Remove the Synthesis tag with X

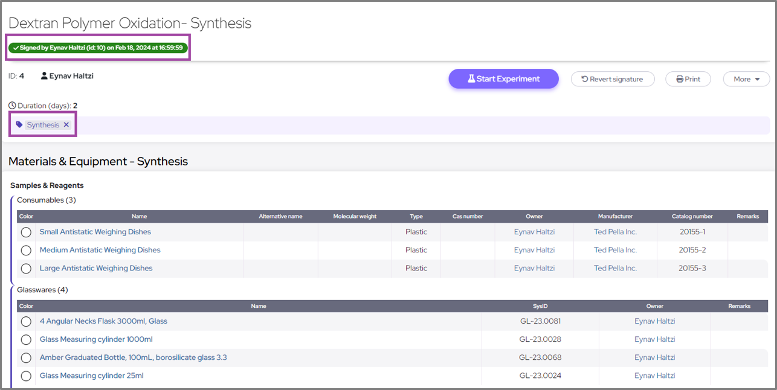pyautogui.click(x=66, y=125)
